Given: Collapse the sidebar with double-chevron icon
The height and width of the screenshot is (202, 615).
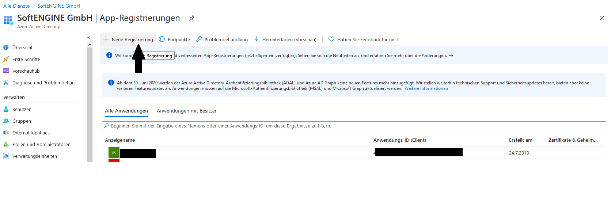Looking at the screenshot, I should click(x=88, y=38).
